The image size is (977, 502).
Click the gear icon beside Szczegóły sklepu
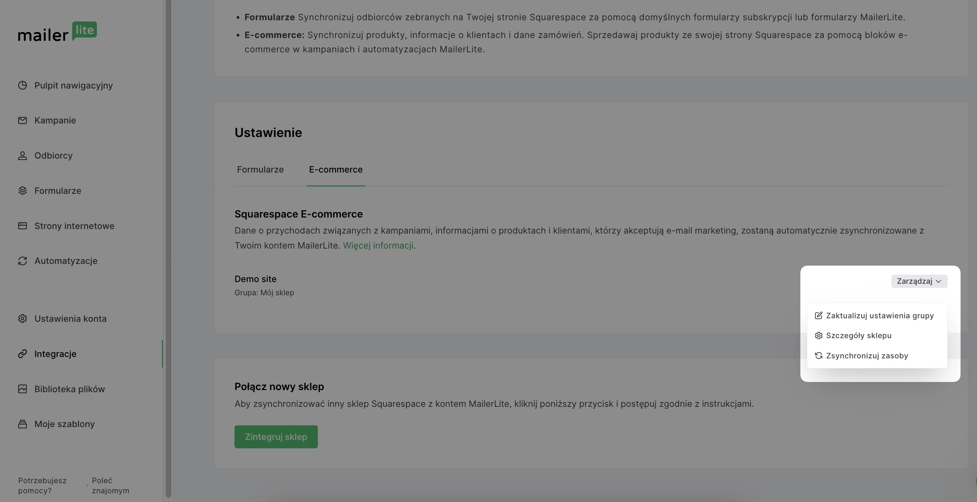819,336
